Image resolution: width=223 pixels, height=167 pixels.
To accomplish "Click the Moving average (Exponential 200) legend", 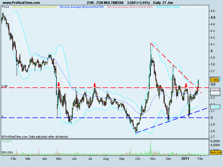I will 130,7.
